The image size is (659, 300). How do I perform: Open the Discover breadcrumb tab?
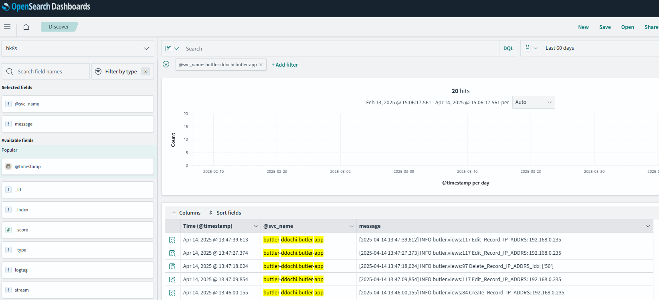(x=59, y=27)
